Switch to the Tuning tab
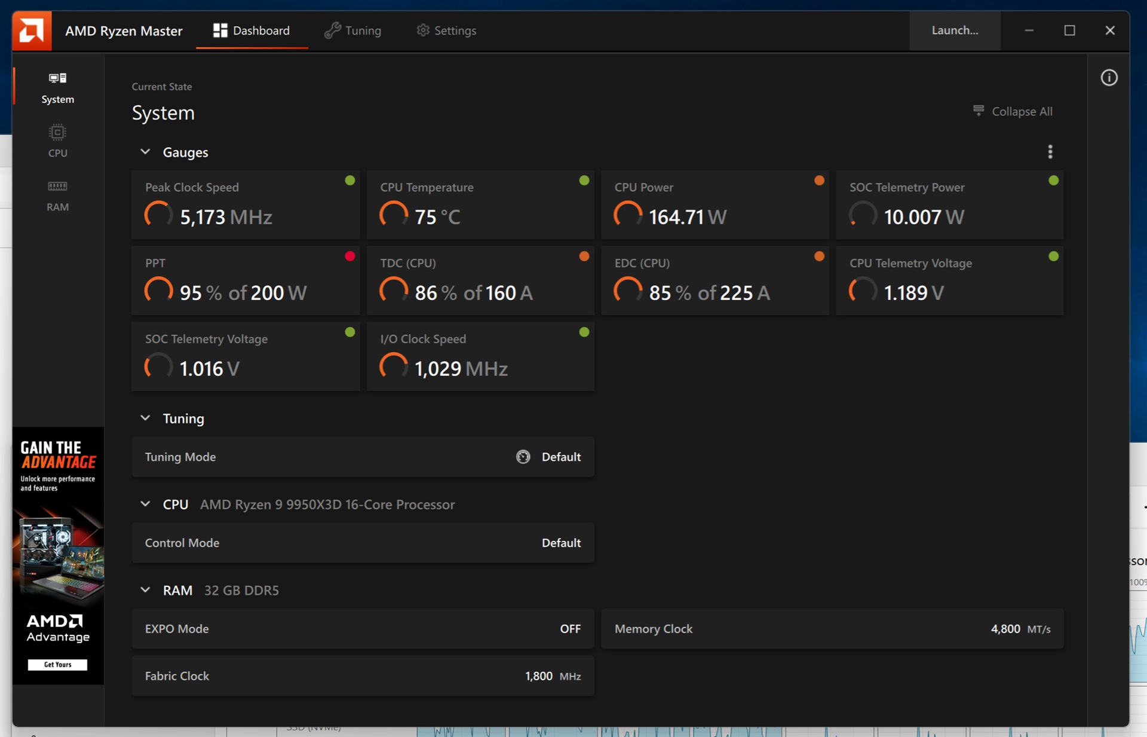 (352, 30)
